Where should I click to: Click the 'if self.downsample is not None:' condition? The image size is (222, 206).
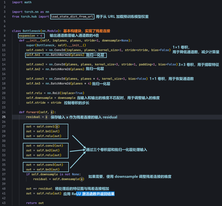pos(53,174)
